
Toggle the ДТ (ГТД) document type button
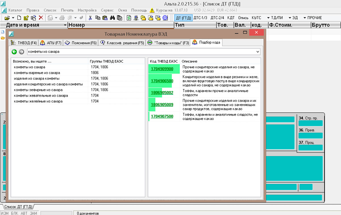(183, 18)
